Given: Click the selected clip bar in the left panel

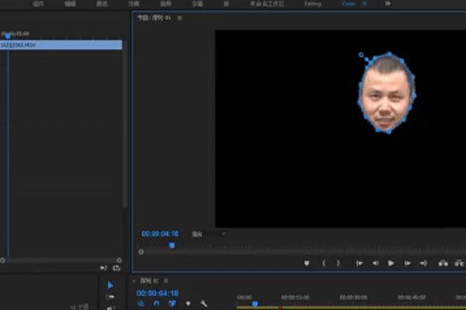Looking at the screenshot, I should (61, 45).
